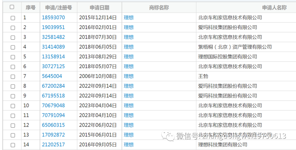This screenshot has height=150, width=296.
Task: Select date cell 2013年08月29日
Action: point(98,57)
